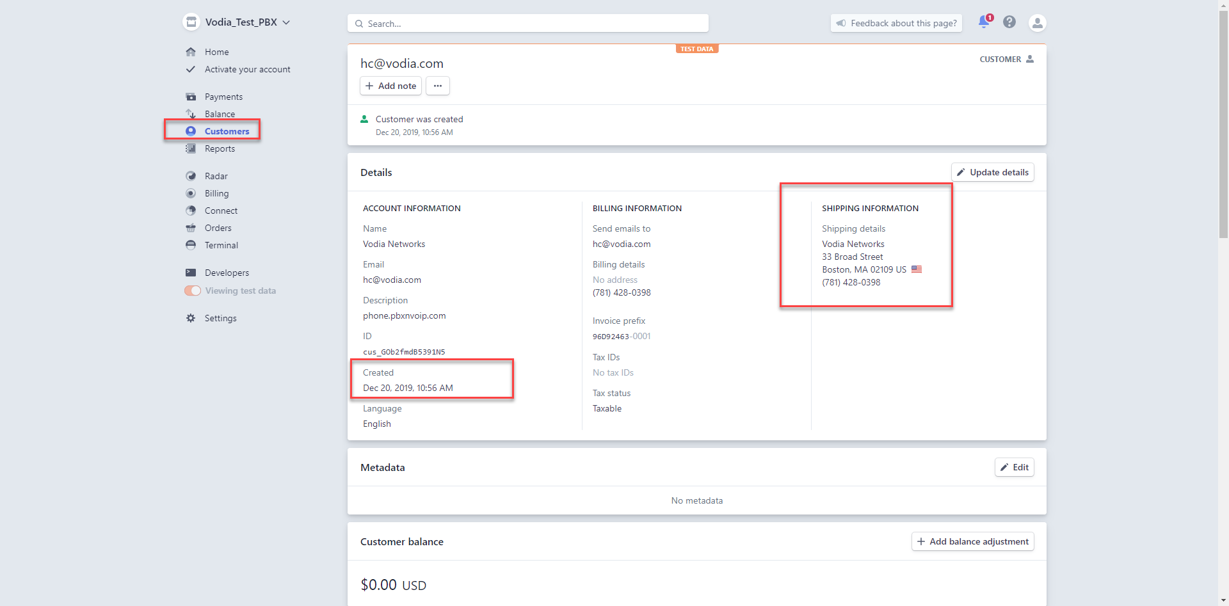
Task: Open the Developers sidebar item
Action: 227,273
